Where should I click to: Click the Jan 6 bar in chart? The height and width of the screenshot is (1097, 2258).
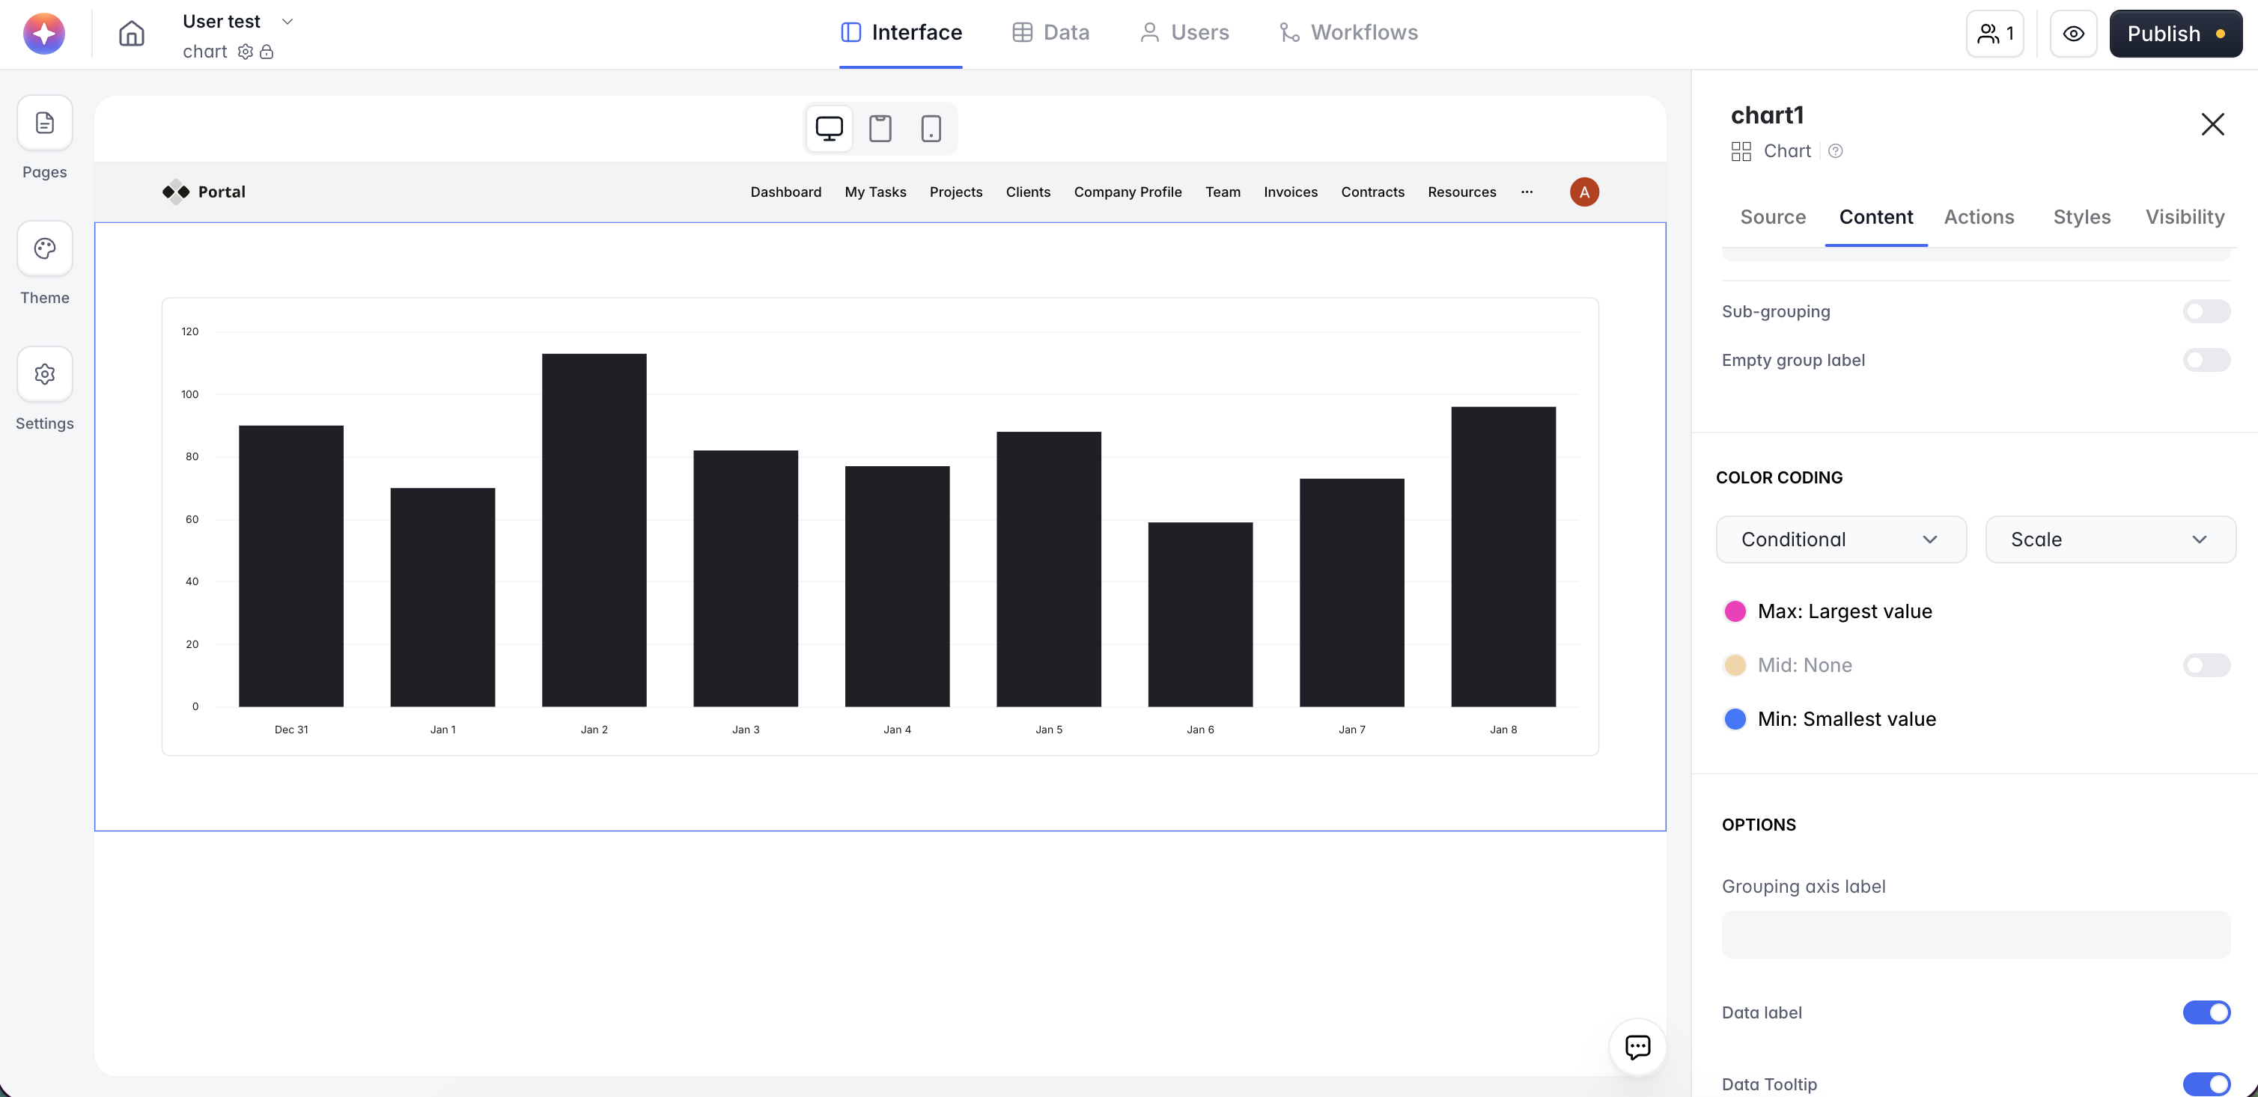[x=1200, y=614]
